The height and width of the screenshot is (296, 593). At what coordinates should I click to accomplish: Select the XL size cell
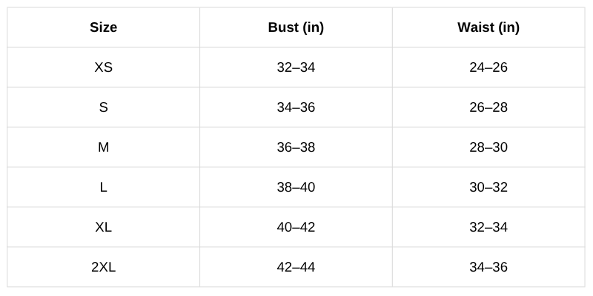[x=104, y=227]
